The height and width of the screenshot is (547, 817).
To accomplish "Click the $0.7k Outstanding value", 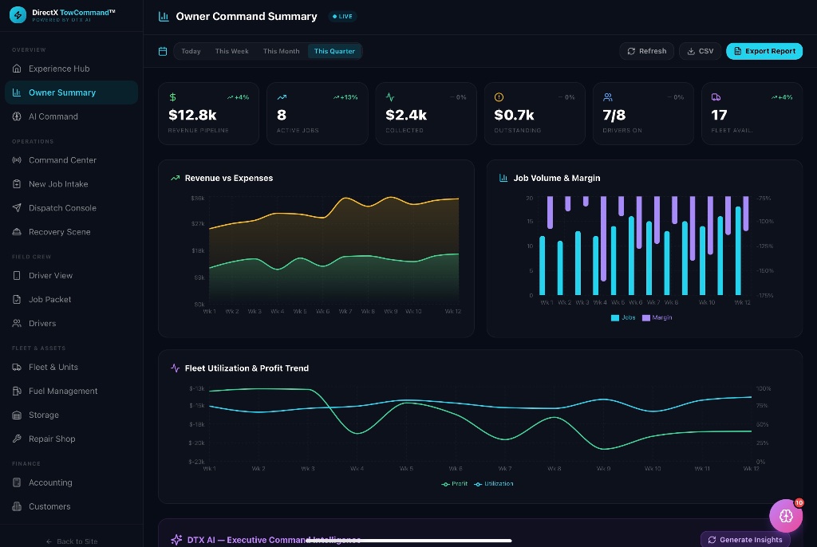I will (514, 115).
